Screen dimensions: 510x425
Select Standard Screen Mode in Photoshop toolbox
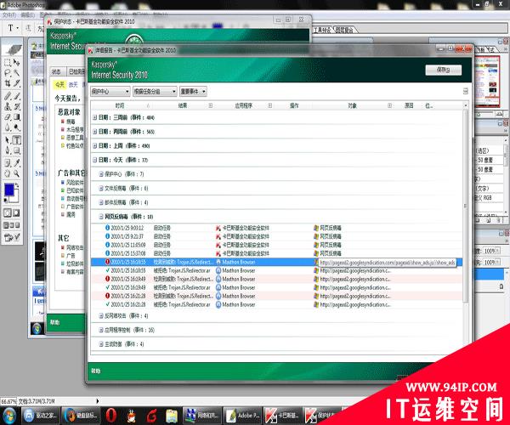[6, 225]
